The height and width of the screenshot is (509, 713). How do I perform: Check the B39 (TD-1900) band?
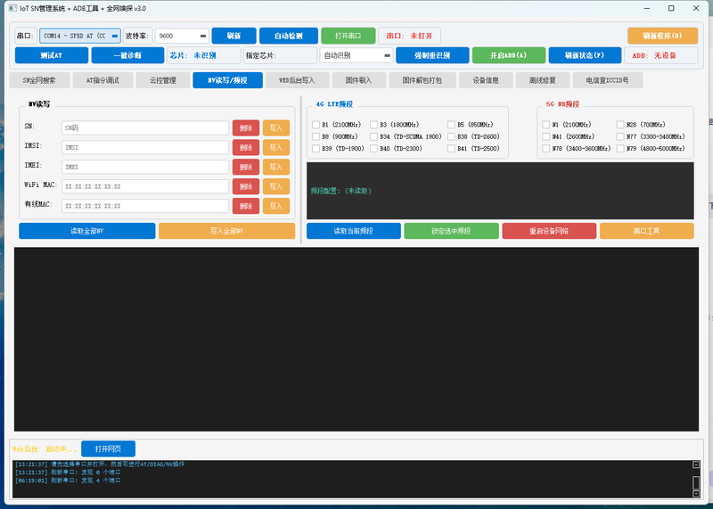point(316,148)
